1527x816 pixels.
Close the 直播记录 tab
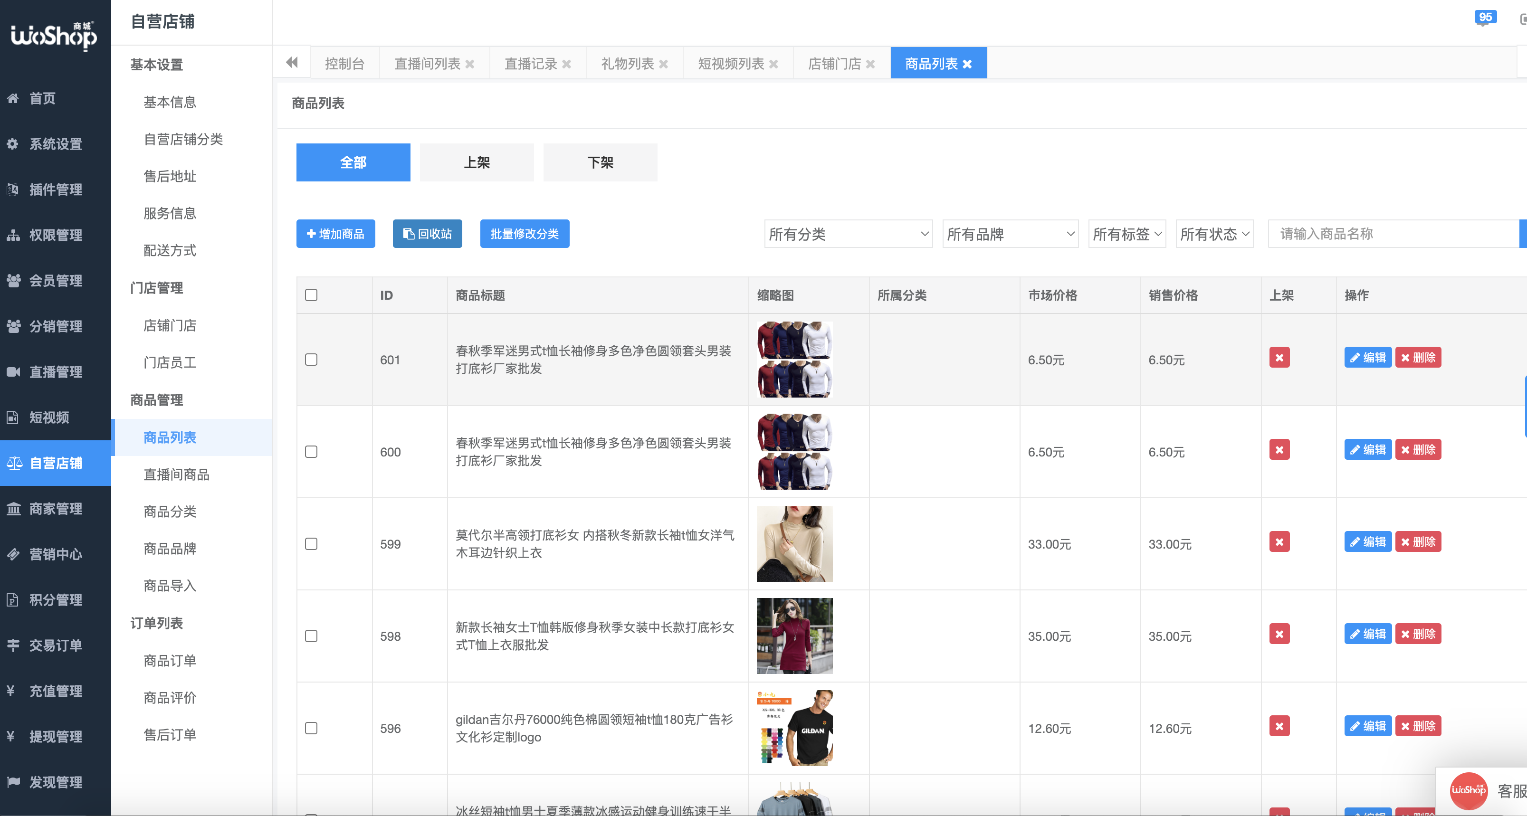pyautogui.click(x=567, y=64)
